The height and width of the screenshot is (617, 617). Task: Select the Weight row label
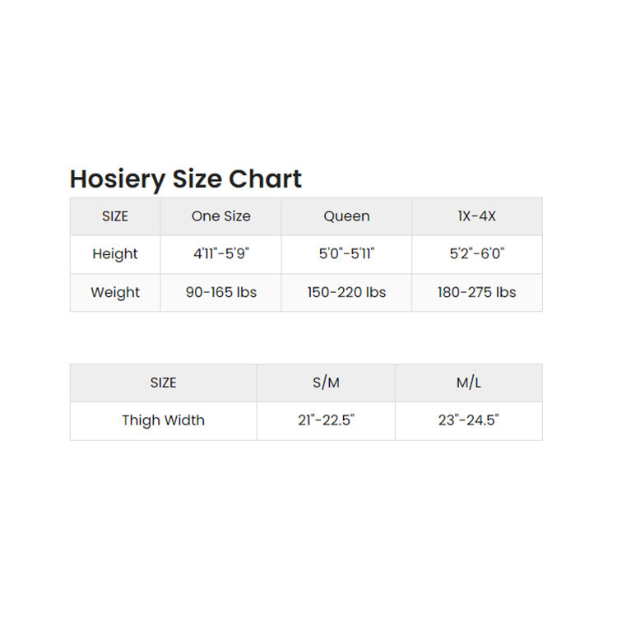click(115, 292)
